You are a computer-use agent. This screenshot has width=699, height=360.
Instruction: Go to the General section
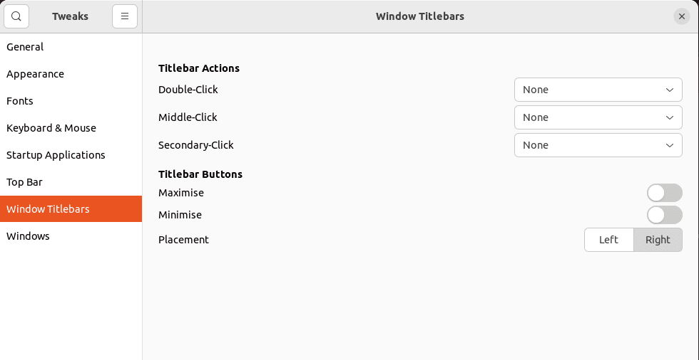tap(26, 47)
